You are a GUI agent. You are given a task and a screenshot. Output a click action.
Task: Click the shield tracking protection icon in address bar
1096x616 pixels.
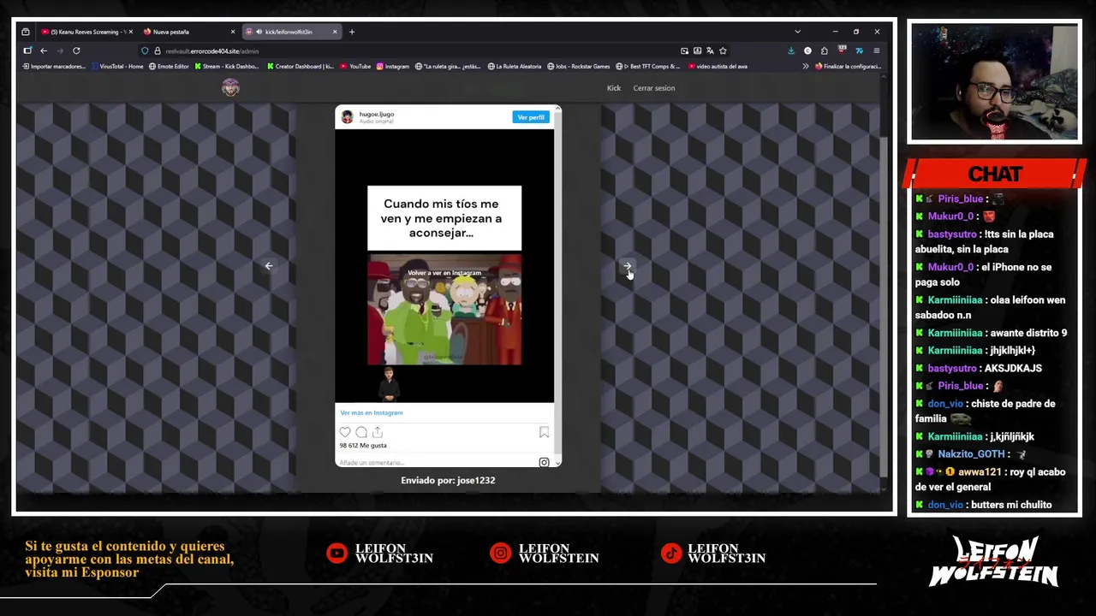coord(145,50)
